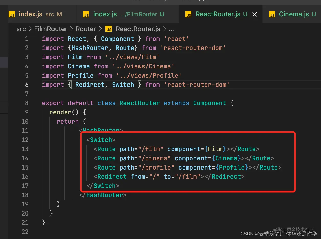The height and width of the screenshot is (239, 321).
Task: Click HashRouter in line 2 import
Action: point(90,48)
